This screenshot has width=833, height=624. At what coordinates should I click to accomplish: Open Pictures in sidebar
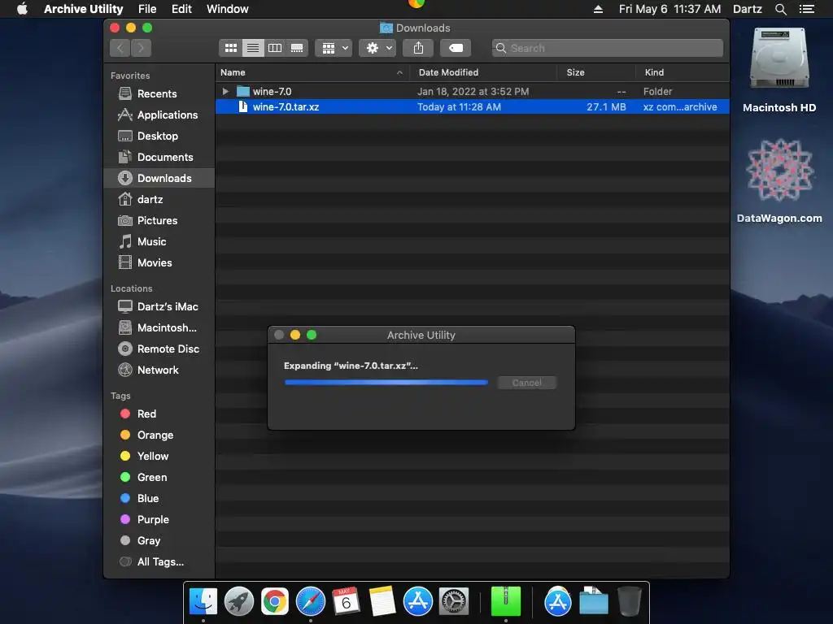[x=157, y=221]
